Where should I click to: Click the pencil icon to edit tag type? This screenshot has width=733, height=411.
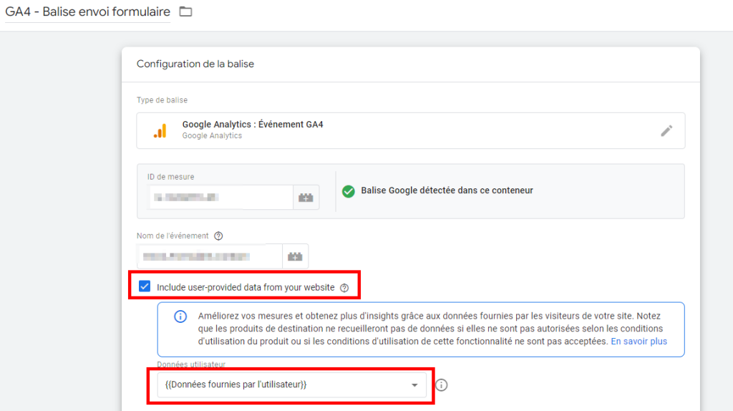[666, 130]
